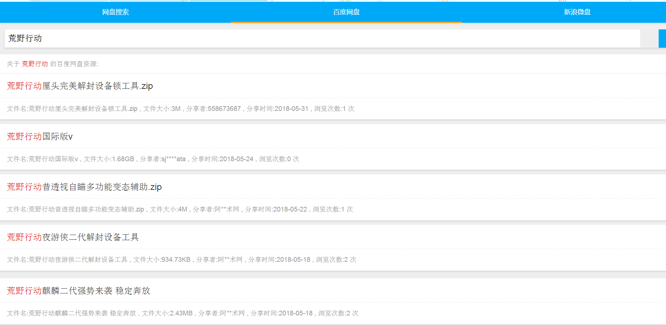Screen dimensions: 666x325
Task: Open result 荒野行动夜游侠二代解封设备工具
Action: tap(73, 237)
